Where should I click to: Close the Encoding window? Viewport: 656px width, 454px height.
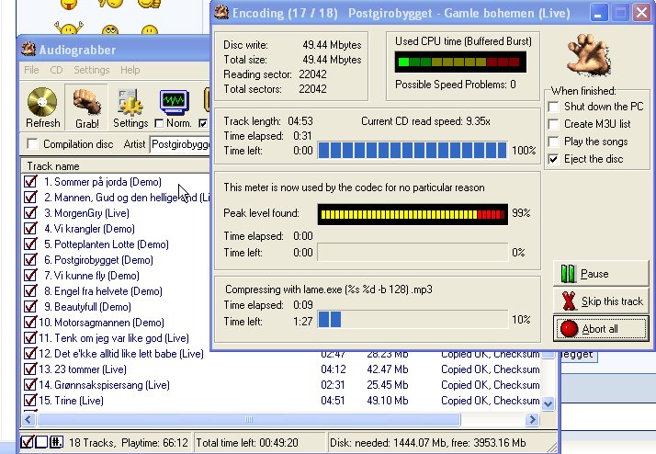[641, 13]
